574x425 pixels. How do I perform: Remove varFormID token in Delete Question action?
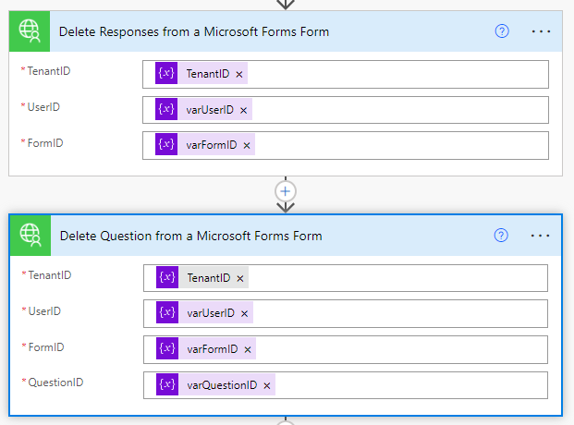tap(248, 349)
